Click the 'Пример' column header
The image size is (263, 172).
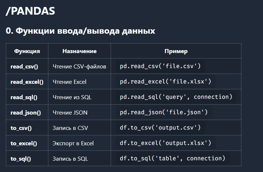(x=176, y=51)
